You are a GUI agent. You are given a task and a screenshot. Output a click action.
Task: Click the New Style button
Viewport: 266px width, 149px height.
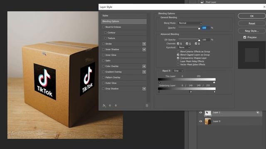click(x=252, y=31)
